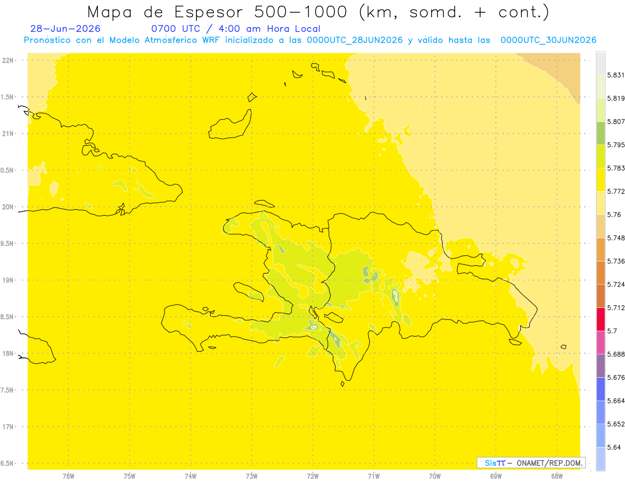Click the color bar value 5.819
This screenshot has width=625, height=483.
coord(616,98)
